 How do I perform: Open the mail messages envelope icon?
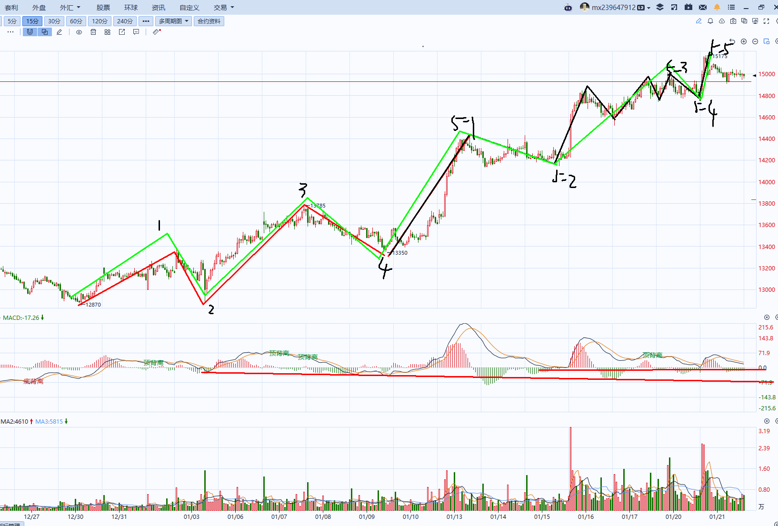[703, 7]
